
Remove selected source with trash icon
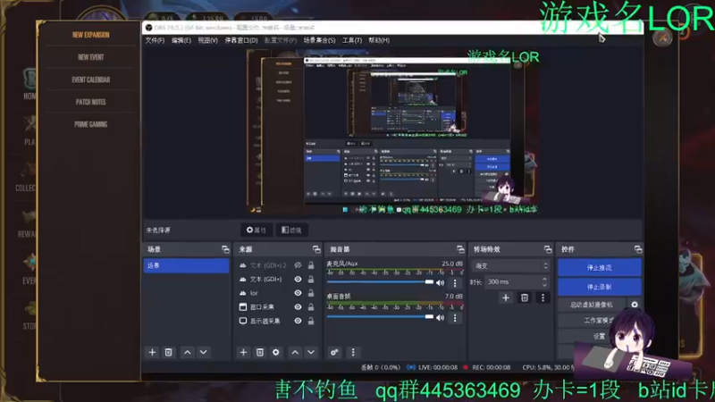pos(260,352)
